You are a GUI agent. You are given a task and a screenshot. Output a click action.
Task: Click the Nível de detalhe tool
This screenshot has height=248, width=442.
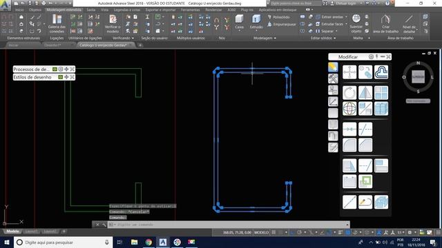[409, 19]
